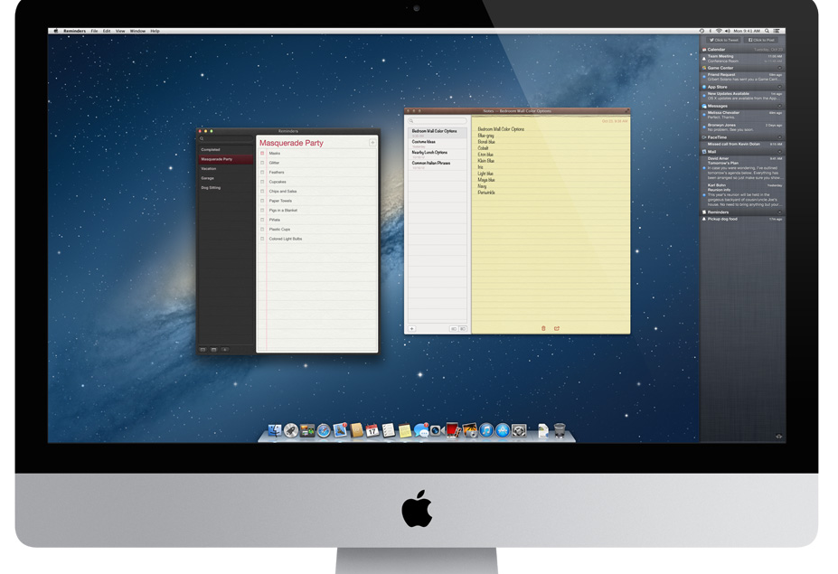838x574 pixels.
Task: Show the calendar view in Reminders sidebar
Action: coord(213,349)
